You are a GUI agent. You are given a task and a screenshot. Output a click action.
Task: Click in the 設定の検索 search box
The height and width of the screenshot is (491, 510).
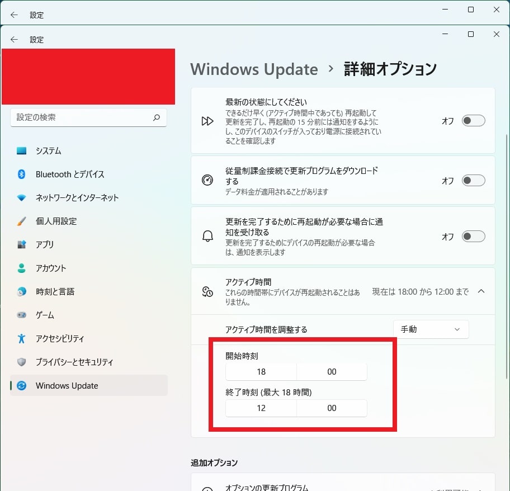88,117
